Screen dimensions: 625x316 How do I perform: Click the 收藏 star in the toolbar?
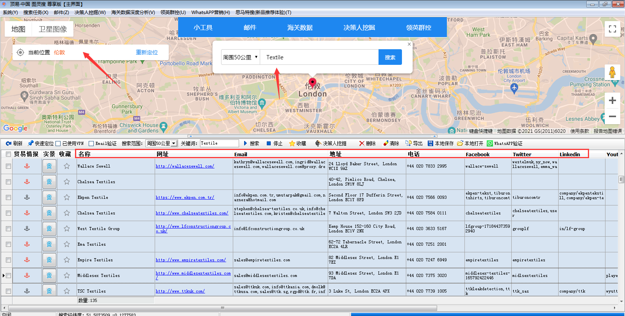tap(292, 143)
